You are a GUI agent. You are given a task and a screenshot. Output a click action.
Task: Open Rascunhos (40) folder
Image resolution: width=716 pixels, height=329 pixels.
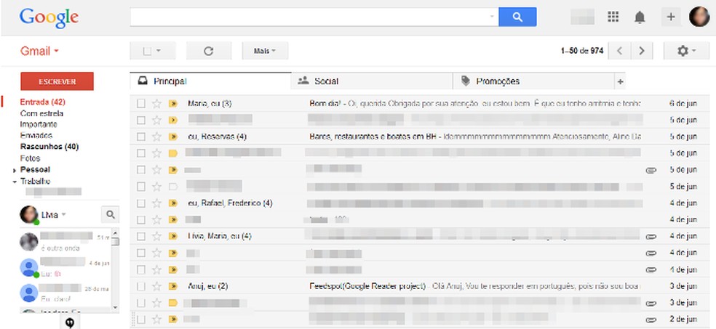pyautogui.click(x=49, y=147)
